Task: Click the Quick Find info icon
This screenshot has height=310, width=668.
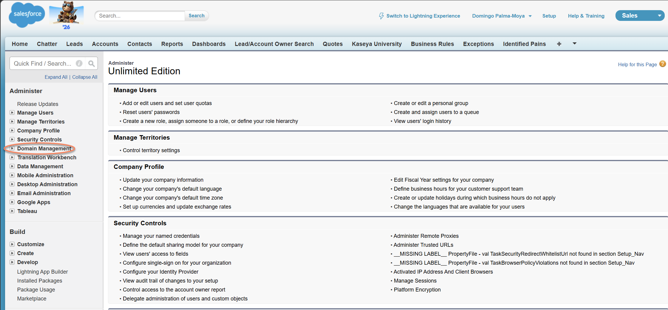Action: pos(79,63)
